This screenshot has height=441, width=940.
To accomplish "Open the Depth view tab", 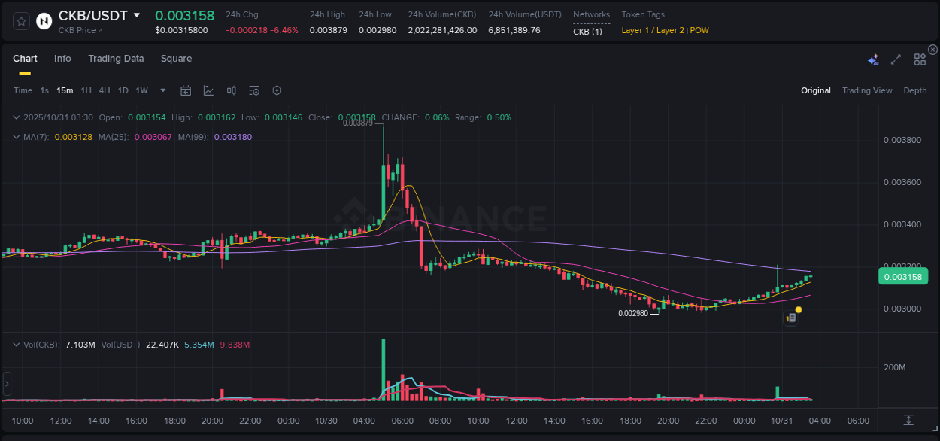I will [x=914, y=90].
